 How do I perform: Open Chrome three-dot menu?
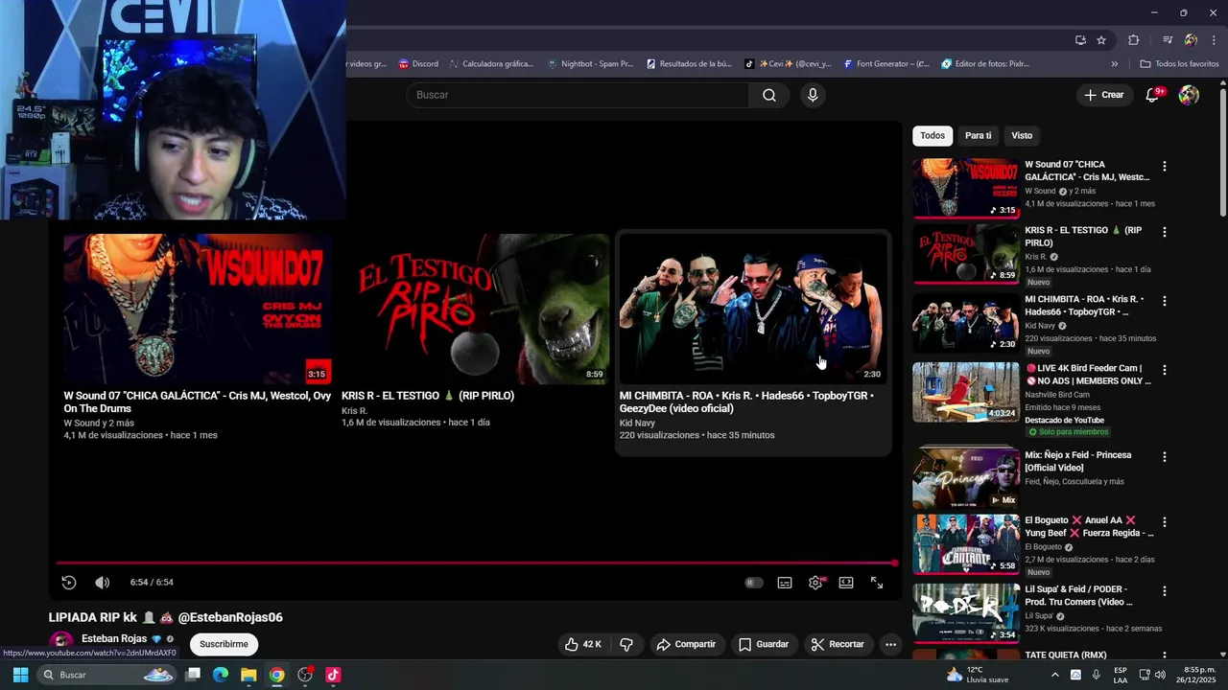(1214, 40)
